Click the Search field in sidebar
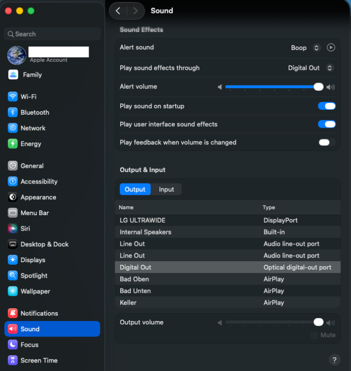The image size is (351, 371). point(52,34)
